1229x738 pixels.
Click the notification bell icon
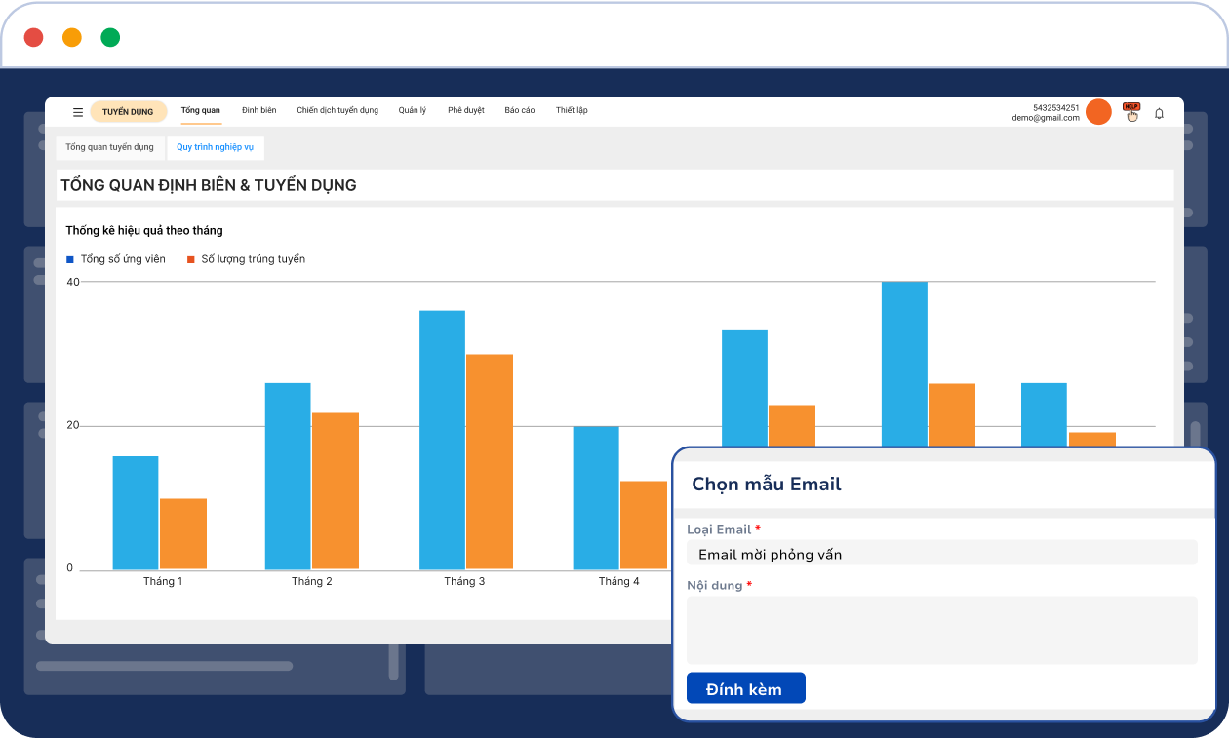pos(1159,113)
